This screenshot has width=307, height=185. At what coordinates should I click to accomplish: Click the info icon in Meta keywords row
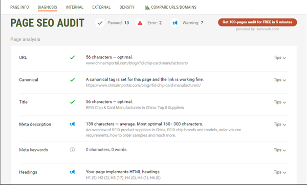point(72,150)
